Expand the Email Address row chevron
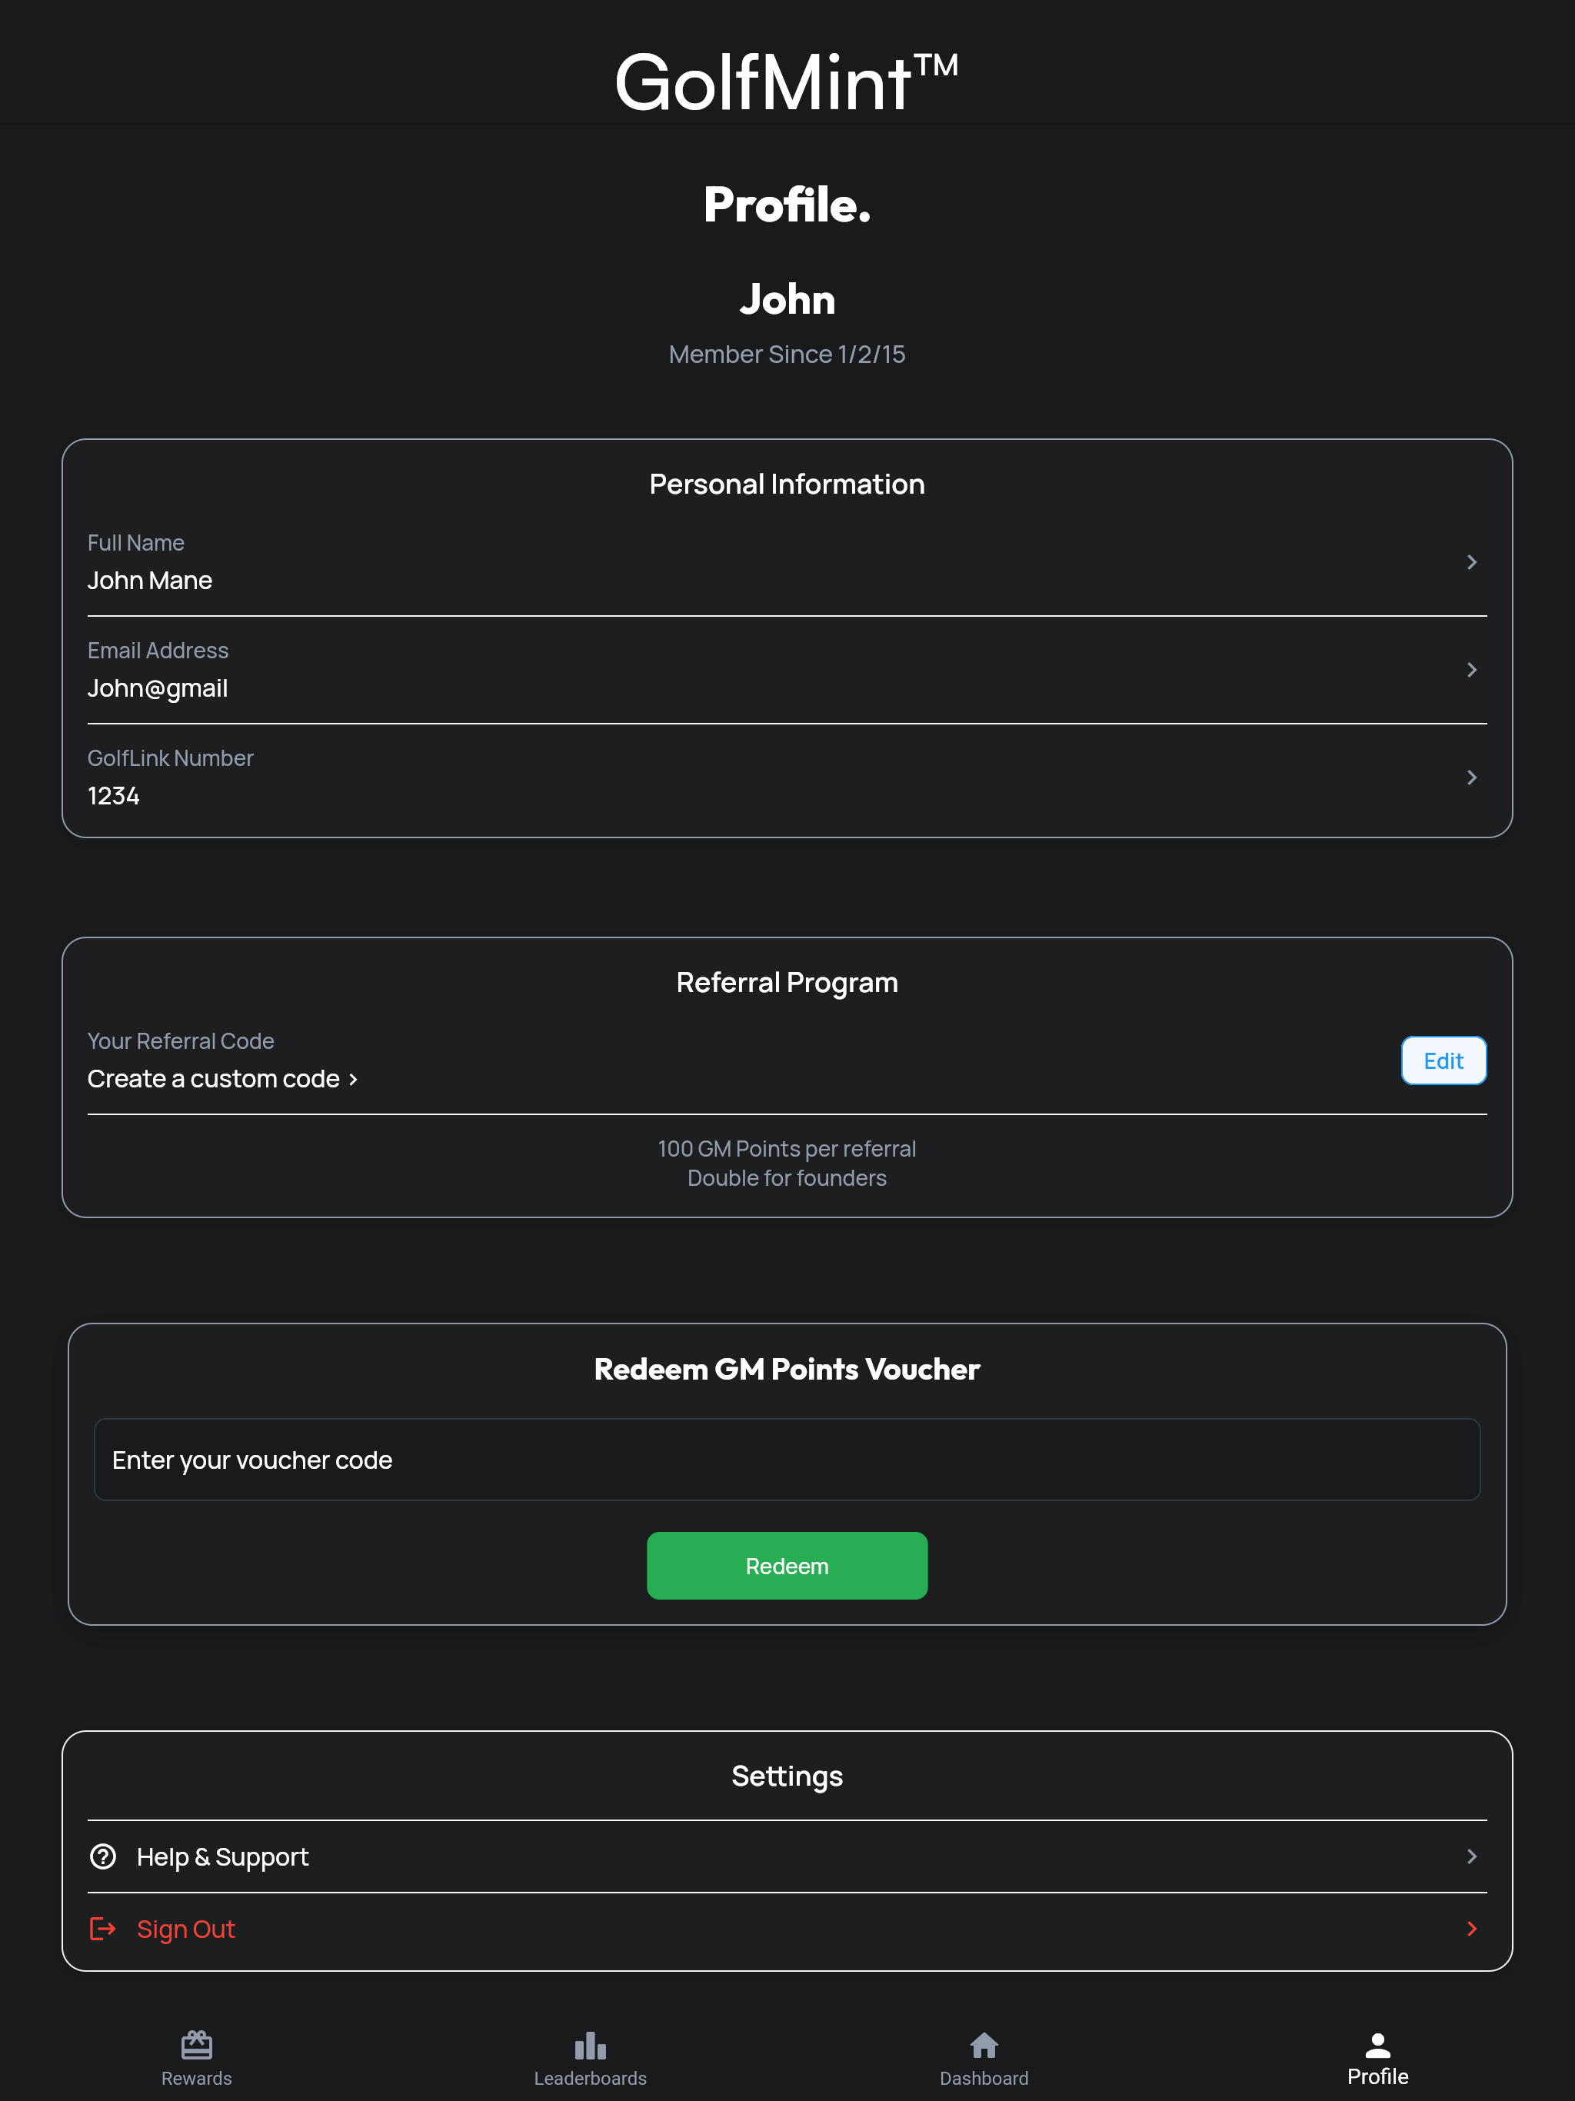 click(1471, 670)
